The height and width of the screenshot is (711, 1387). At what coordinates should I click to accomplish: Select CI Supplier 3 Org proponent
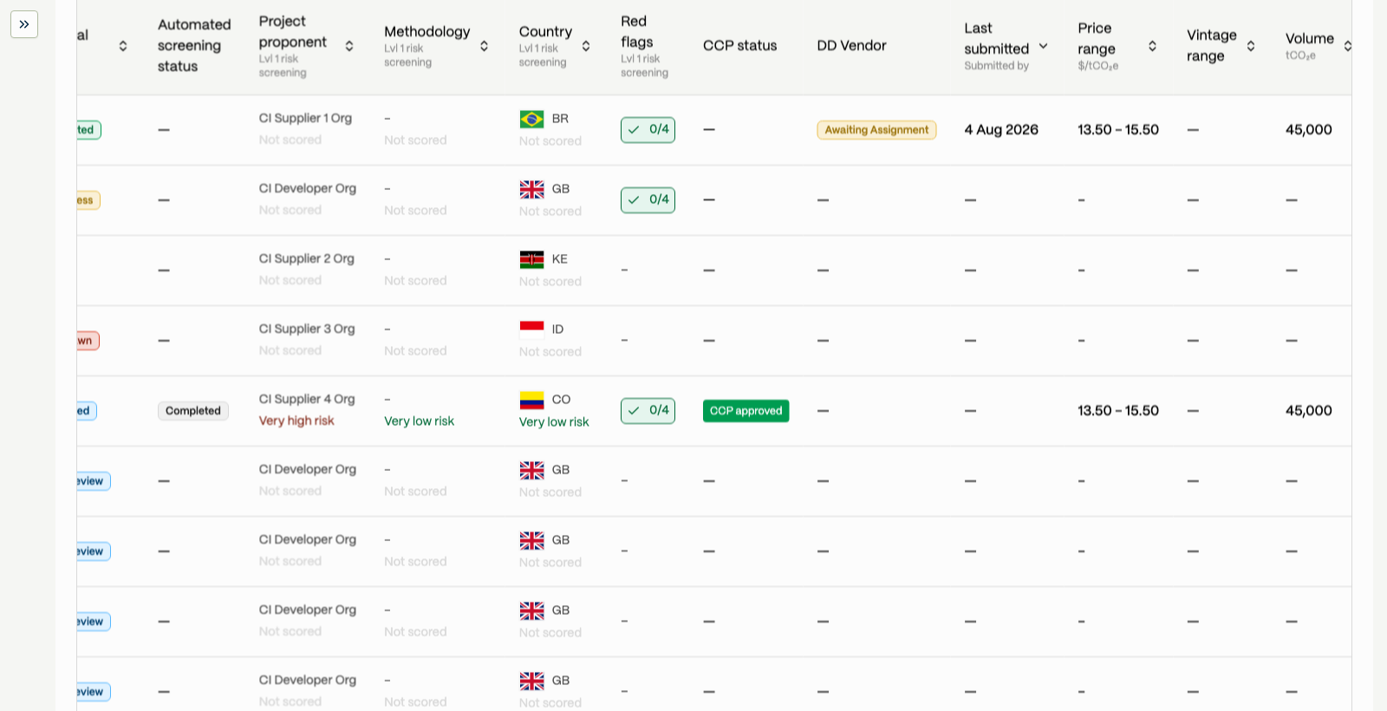(x=307, y=329)
